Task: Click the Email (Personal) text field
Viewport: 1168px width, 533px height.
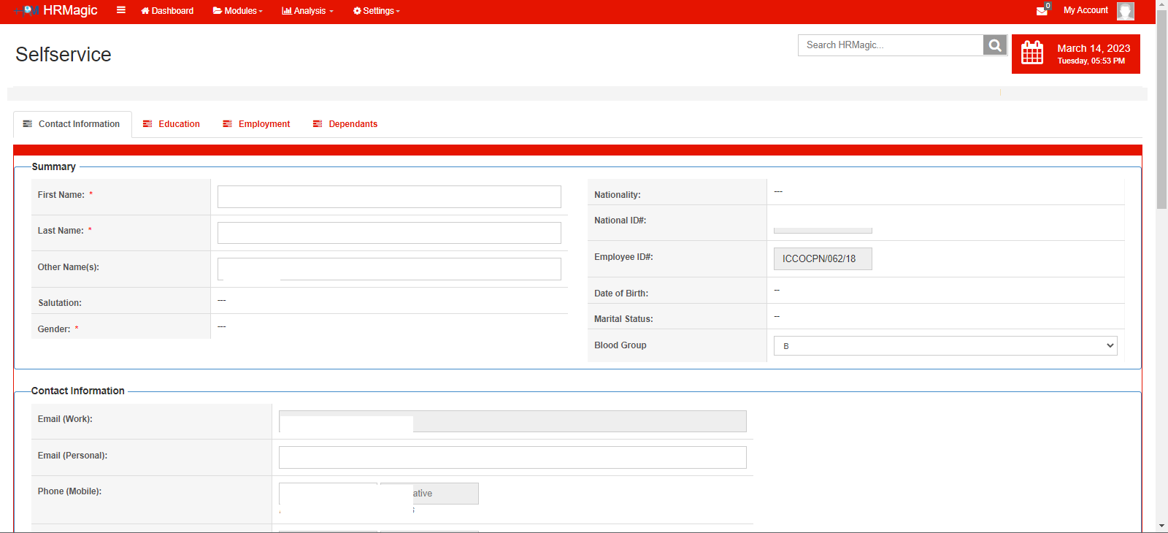Action: [x=512, y=458]
